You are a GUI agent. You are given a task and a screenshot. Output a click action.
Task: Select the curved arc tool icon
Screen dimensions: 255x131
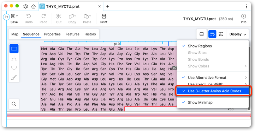[x=14, y=68]
